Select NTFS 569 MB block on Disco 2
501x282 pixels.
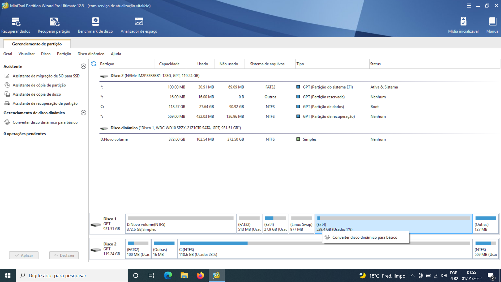486,249
